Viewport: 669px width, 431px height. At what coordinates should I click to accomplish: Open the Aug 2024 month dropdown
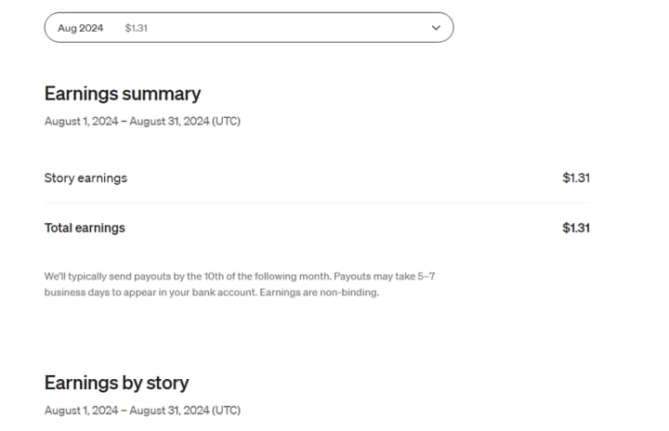point(248,28)
